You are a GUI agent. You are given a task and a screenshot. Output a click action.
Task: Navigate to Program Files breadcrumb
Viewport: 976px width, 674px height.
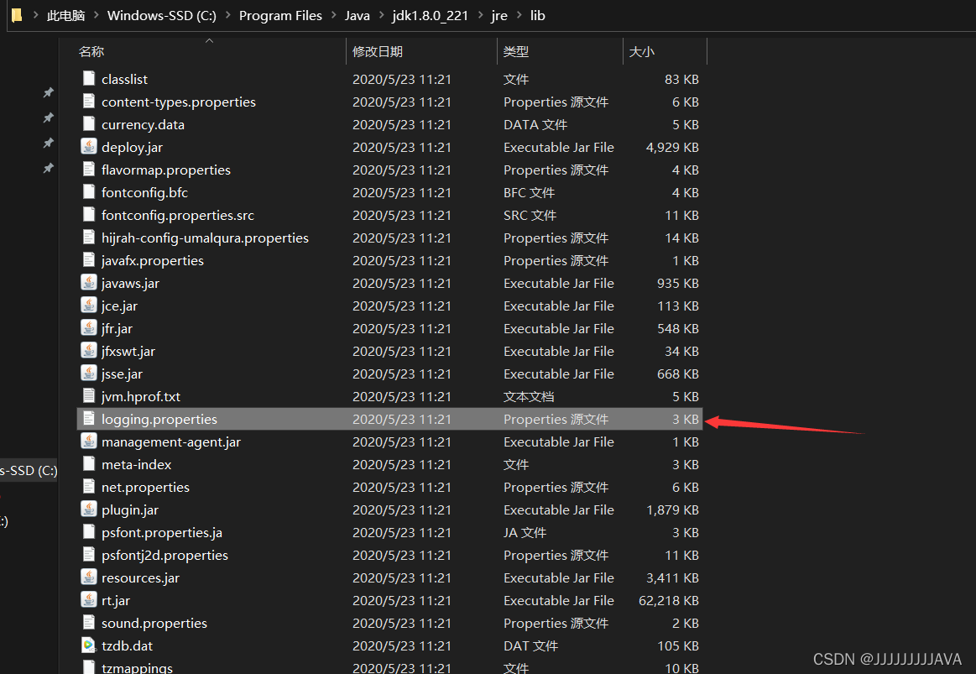click(x=281, y=16)
